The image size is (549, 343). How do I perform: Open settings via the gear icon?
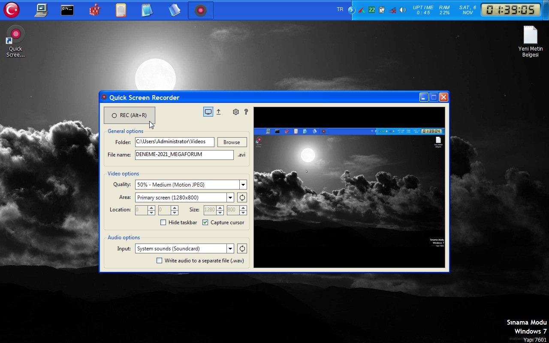tap(235, 112)
